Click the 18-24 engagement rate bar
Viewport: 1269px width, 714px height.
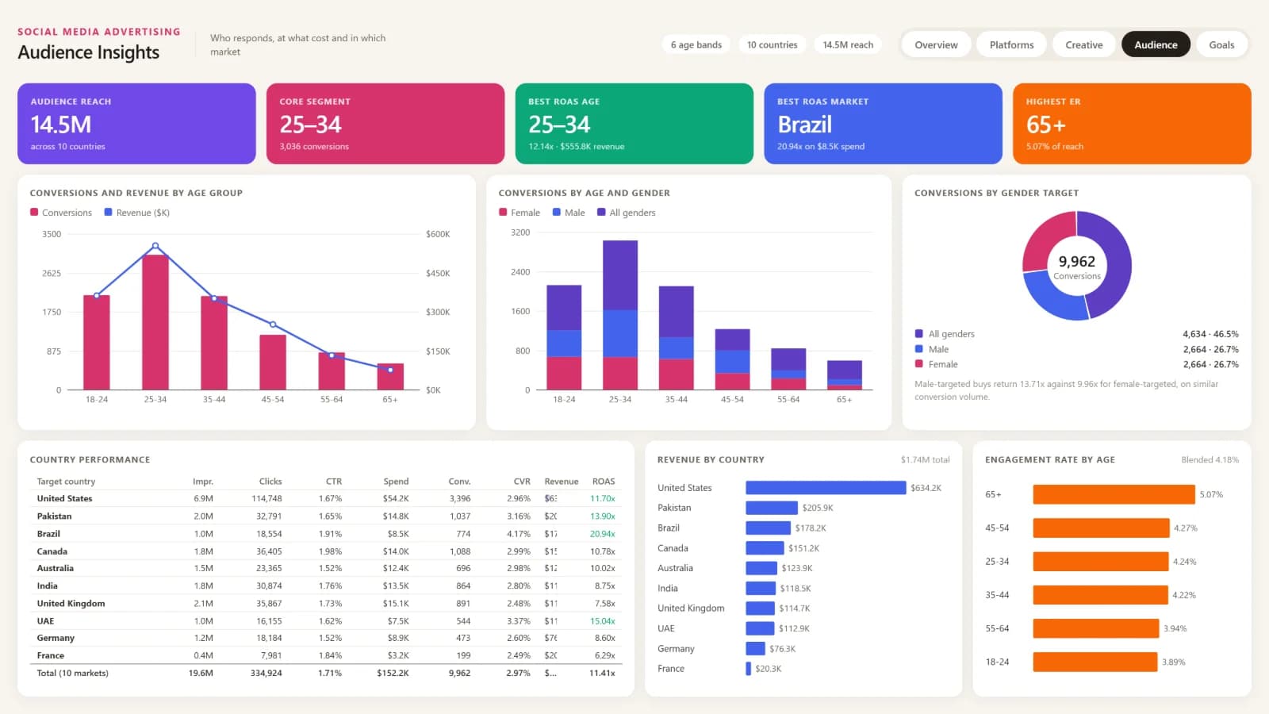[x=1095, y=662]
